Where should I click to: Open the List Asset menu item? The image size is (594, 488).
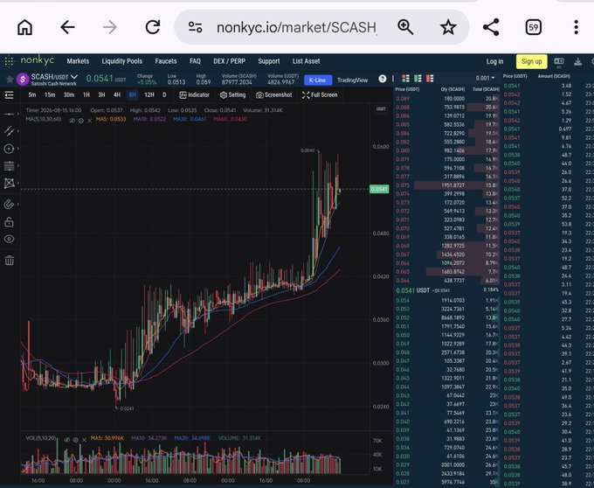306,61
